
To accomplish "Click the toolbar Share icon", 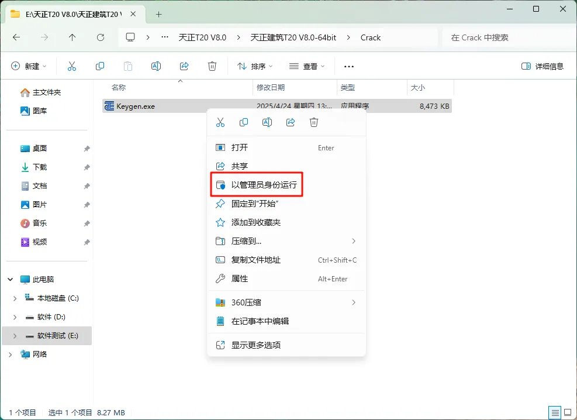I will coord(184,66).
